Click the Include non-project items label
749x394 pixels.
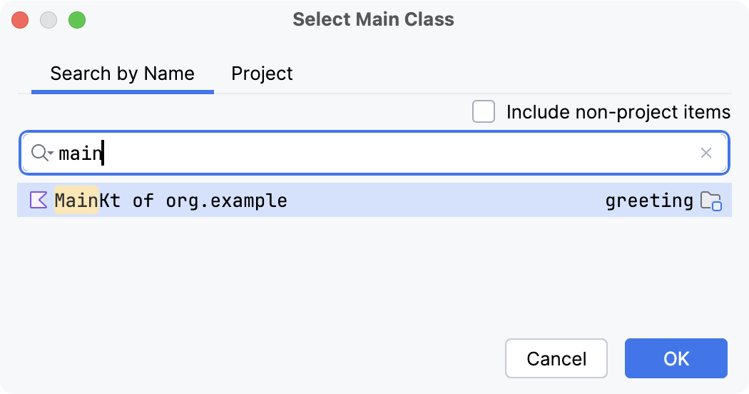[x=618, y=112]
